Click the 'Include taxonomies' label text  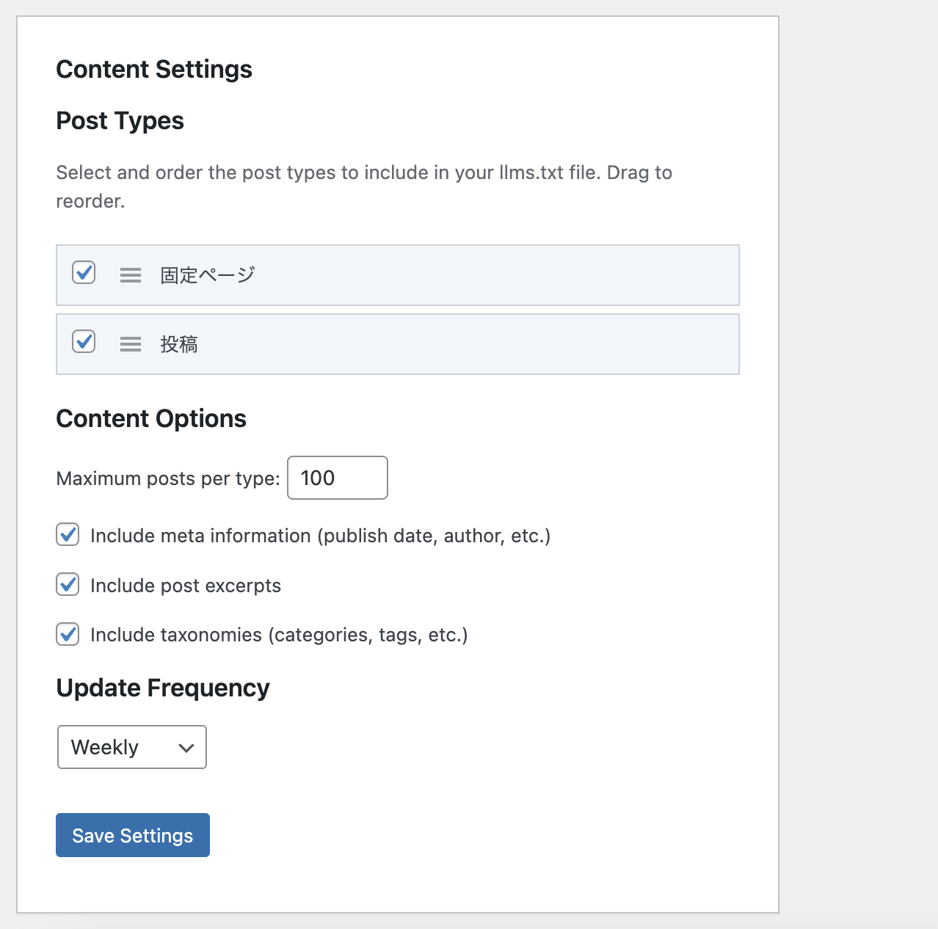point(279,635)
